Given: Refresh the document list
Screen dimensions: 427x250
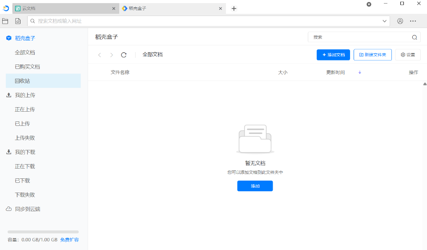Looking at the screenshot, I should (x=124, y=55).
